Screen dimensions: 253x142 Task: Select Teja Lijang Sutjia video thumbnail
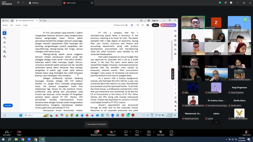tap(193, 62)
